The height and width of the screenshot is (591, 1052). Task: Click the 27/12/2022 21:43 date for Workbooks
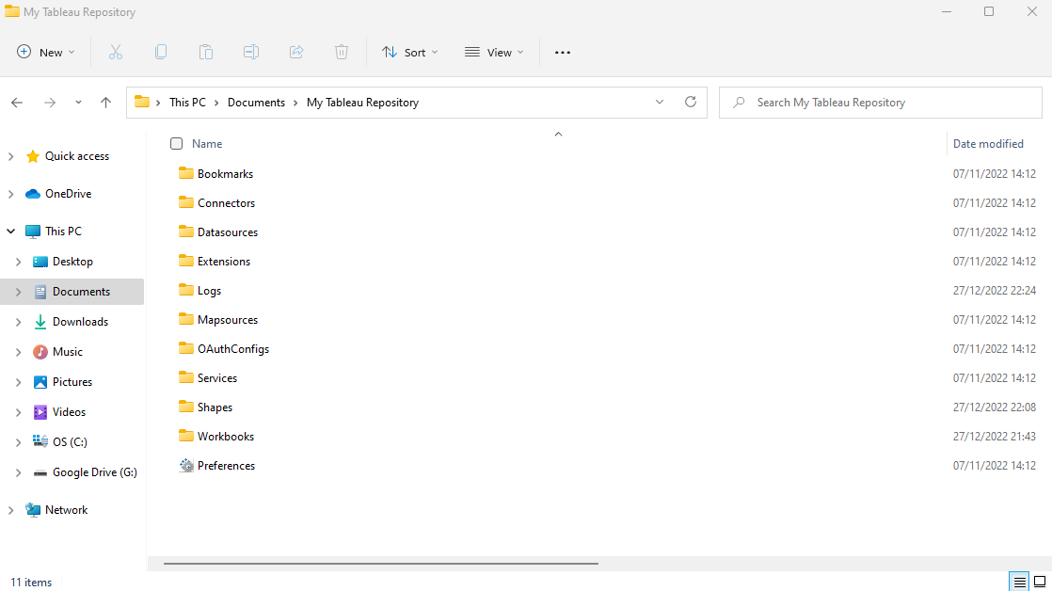(995, 436)
